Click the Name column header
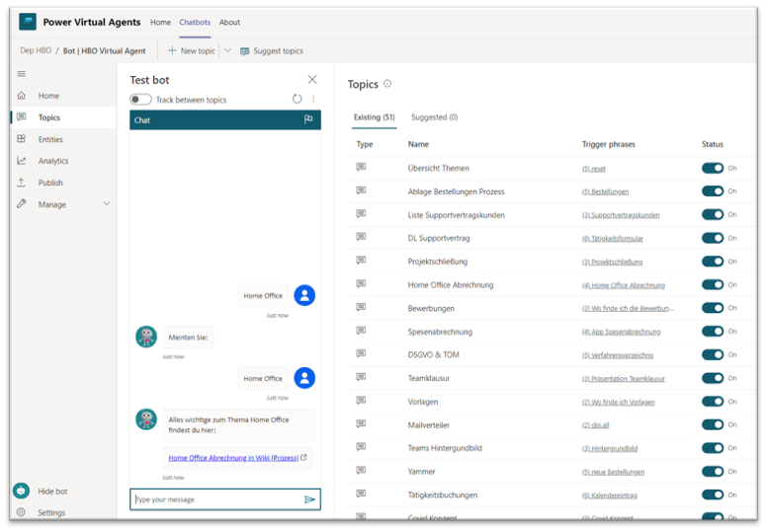 (x=418, y=144)
